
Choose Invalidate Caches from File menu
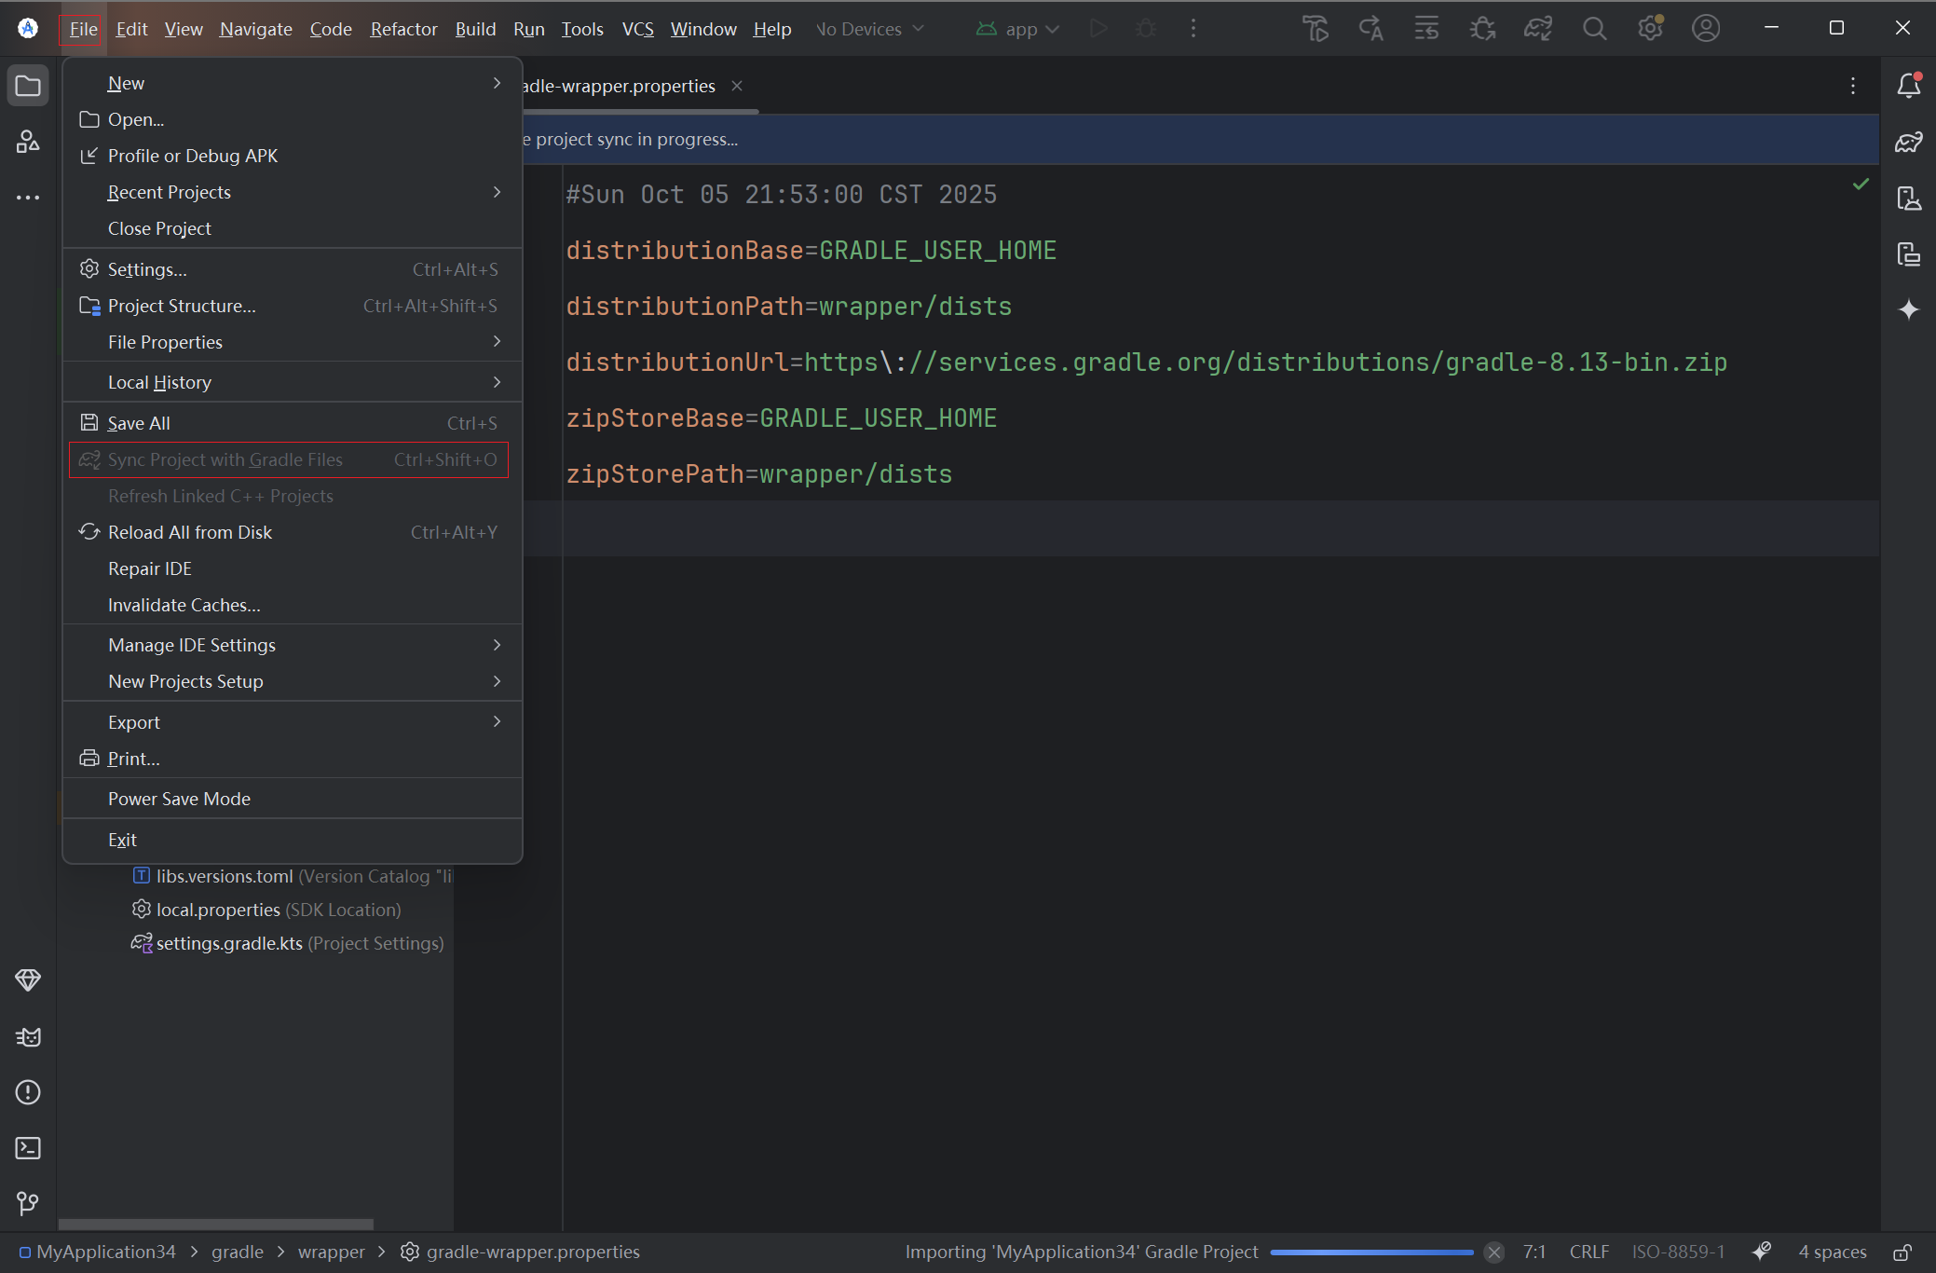[184, 605]
